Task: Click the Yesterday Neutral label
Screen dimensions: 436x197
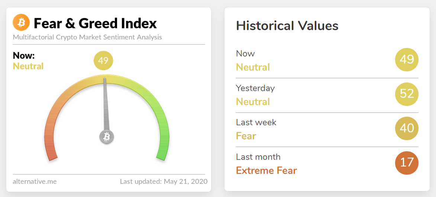Action: (253, 101)
